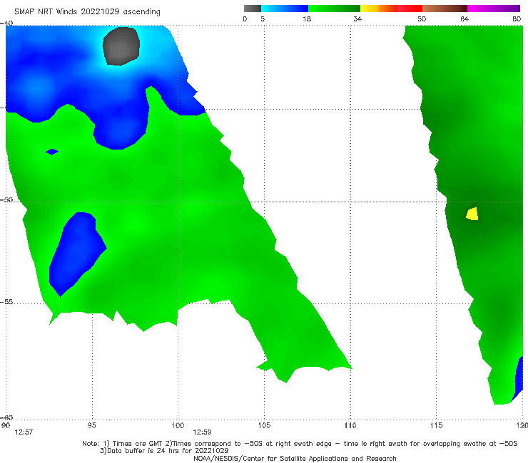Click the longitude label '95'
528x463 pixels.
point(91,425)
